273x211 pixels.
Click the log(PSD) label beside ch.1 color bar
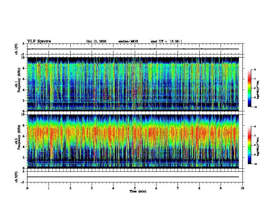point(258,90)
